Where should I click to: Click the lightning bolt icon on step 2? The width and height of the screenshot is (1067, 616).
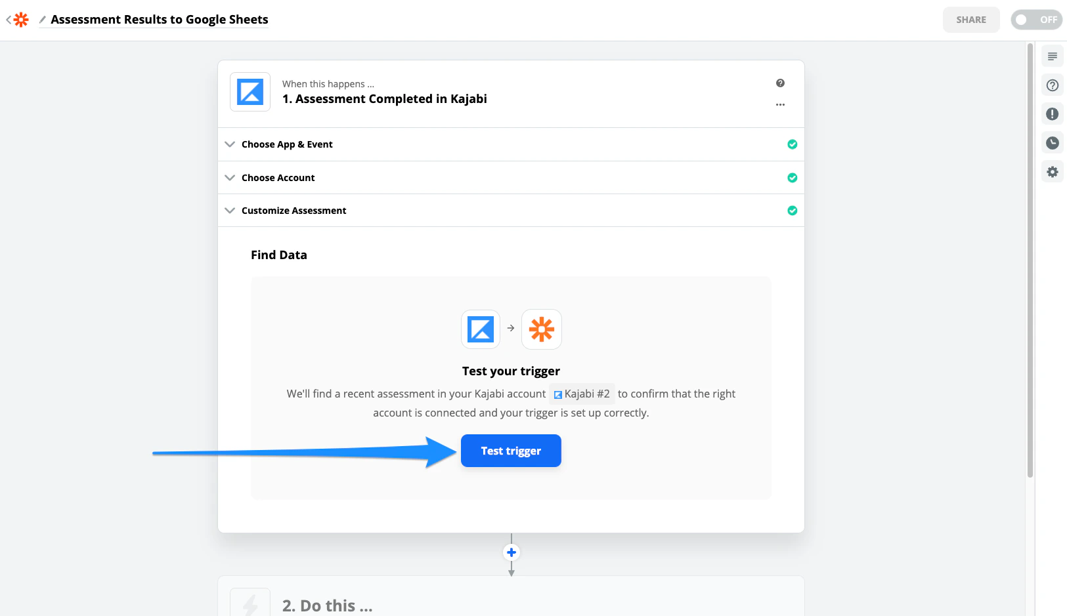click(250, 603)
